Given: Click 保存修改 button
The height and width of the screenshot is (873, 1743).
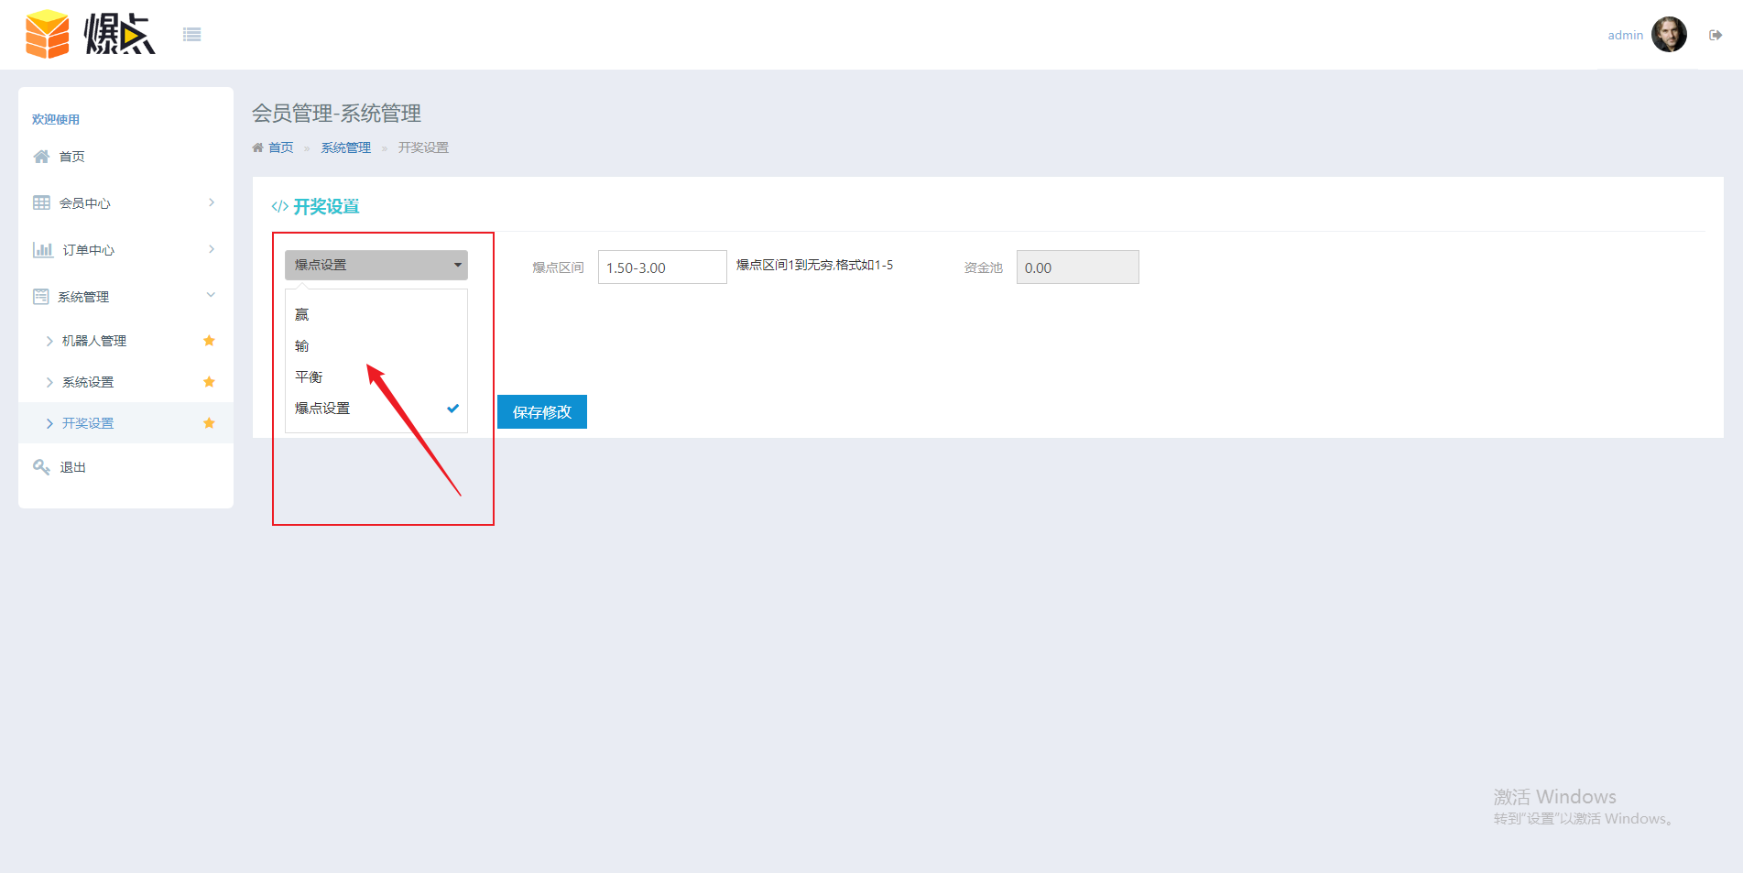Looking at the screenshot, I should 542,412.
